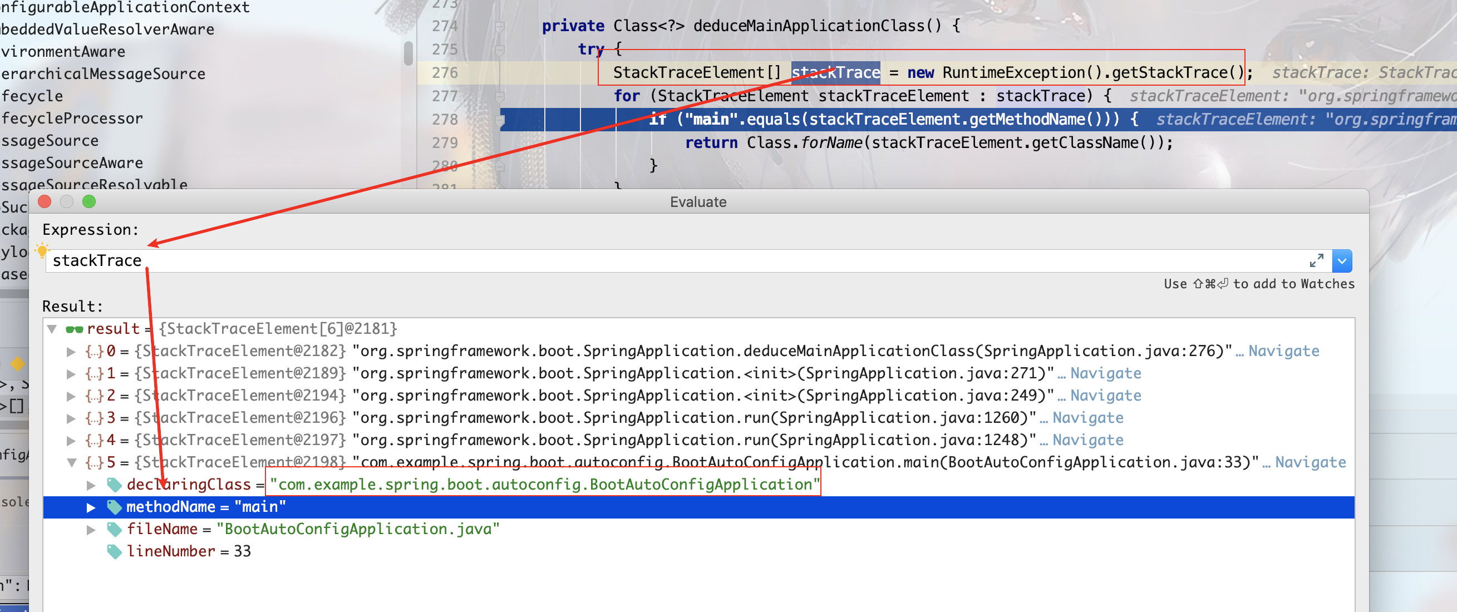The height and width of the screenshot is (612, 1457).
Task: Collapse stack trace element 5
Action: 72,463
